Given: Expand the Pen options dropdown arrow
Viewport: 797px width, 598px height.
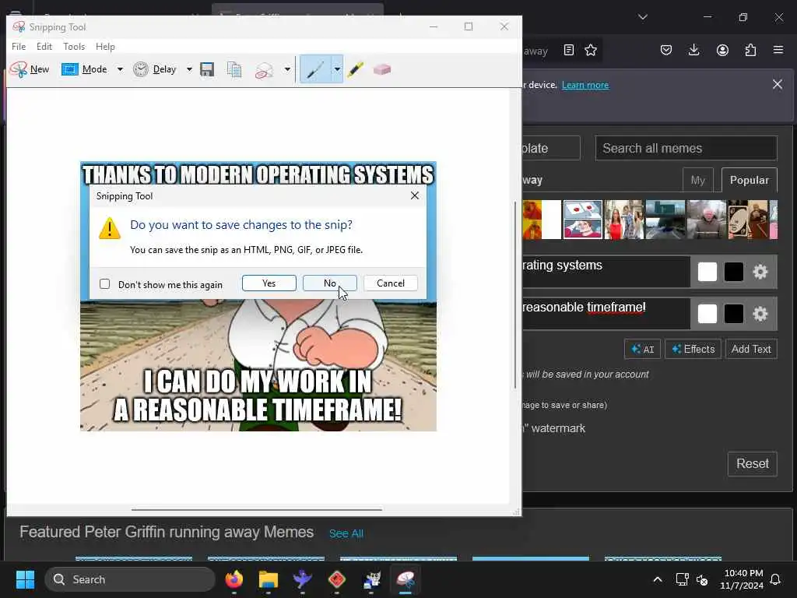Looking at the screenshot, I should [x=337, y=69].
